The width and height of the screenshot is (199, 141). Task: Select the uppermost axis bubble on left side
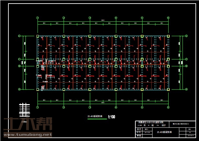point(19,36)
